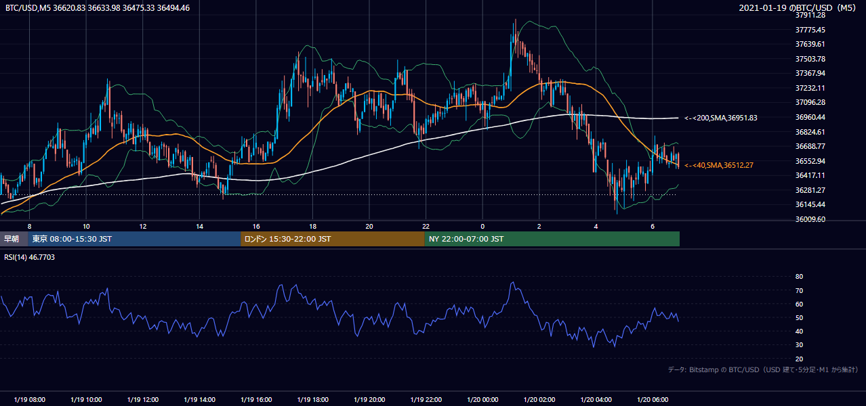Click the 1/20 06:00 time axis label
This screenshot has height=406, width=866.
(653, 400)
